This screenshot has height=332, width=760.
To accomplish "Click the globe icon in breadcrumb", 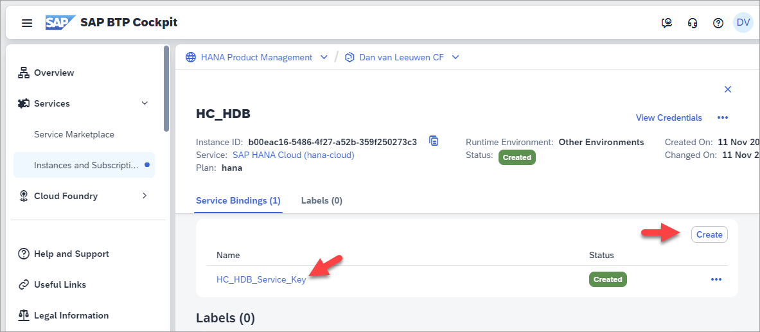I will (191, 57).
